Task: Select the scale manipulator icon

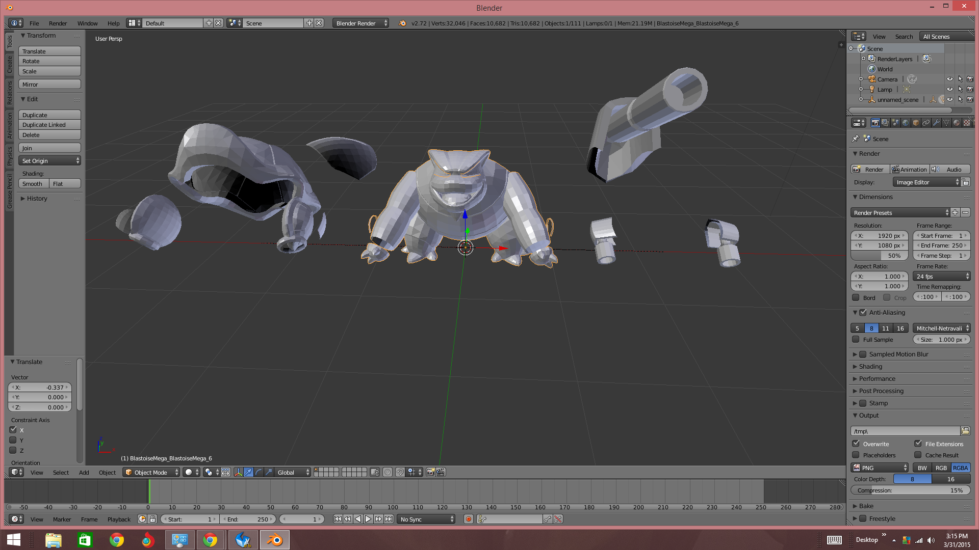Action: click(x=269, y=472)
